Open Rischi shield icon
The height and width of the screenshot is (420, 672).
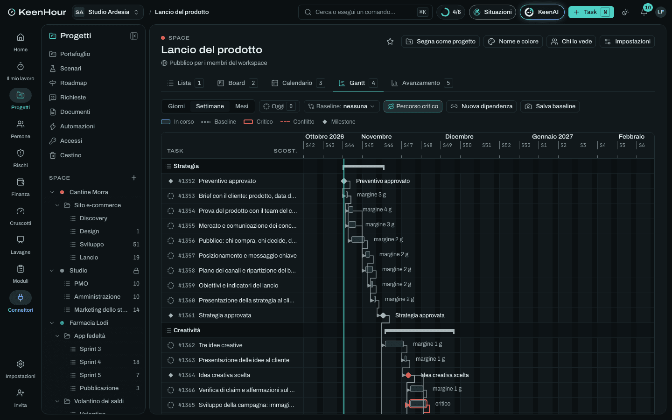(21, 153)
